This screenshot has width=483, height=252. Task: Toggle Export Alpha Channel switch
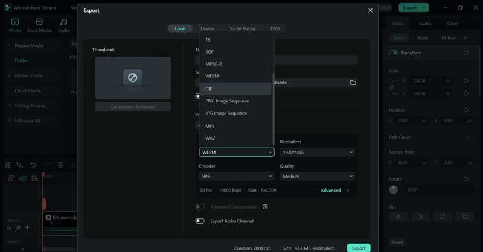(x=200, y=221)
